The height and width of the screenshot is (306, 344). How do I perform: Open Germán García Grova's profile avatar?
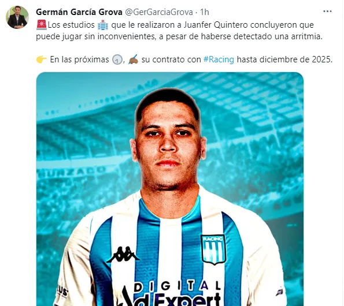pos(17,17)
